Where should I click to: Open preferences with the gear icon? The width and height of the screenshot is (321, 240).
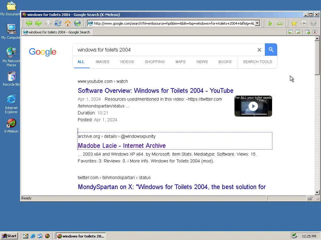313,23
